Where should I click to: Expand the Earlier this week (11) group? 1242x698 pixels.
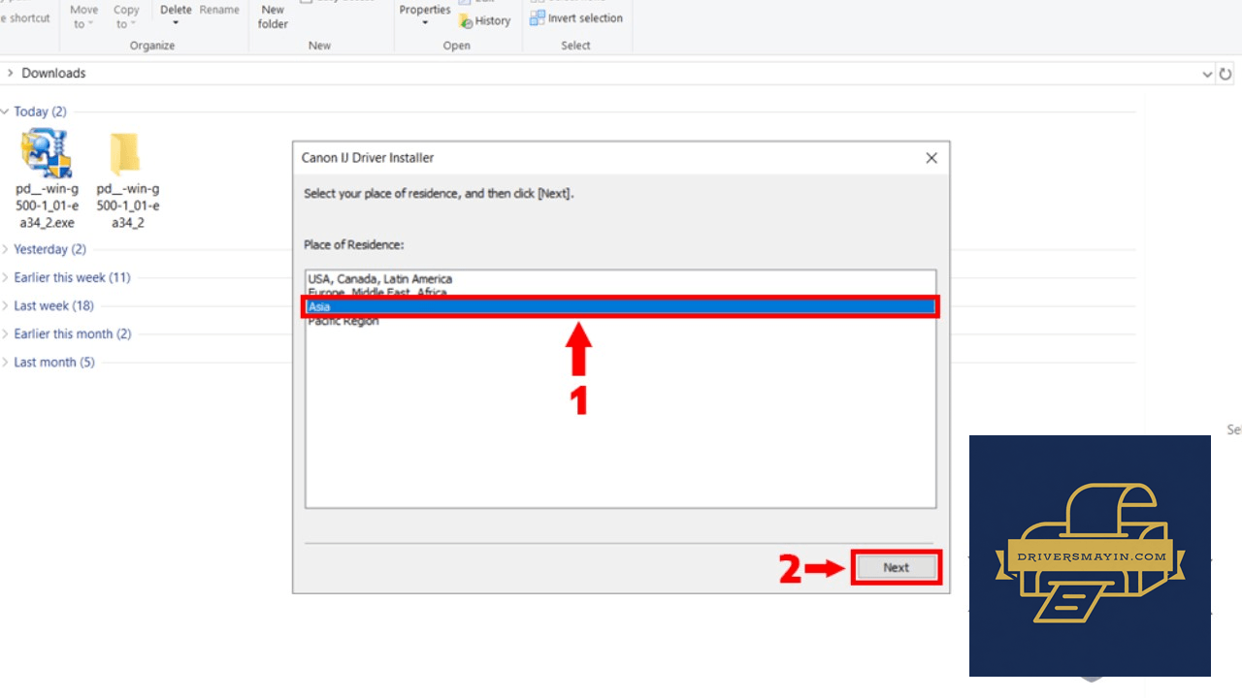5,277
